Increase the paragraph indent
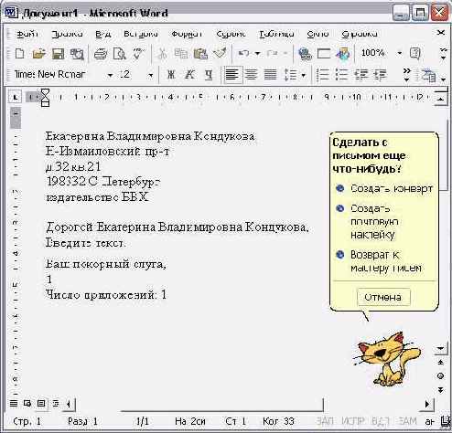The width and height of the screenshot is (452, 433). click(380, 74)
